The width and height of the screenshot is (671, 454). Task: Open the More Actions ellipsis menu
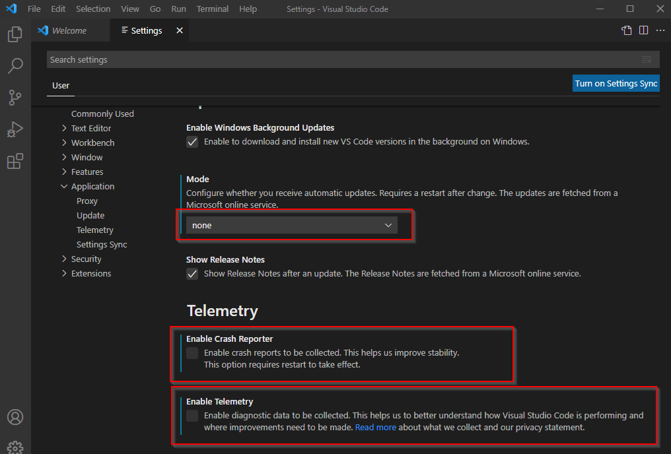coord(660,30)
